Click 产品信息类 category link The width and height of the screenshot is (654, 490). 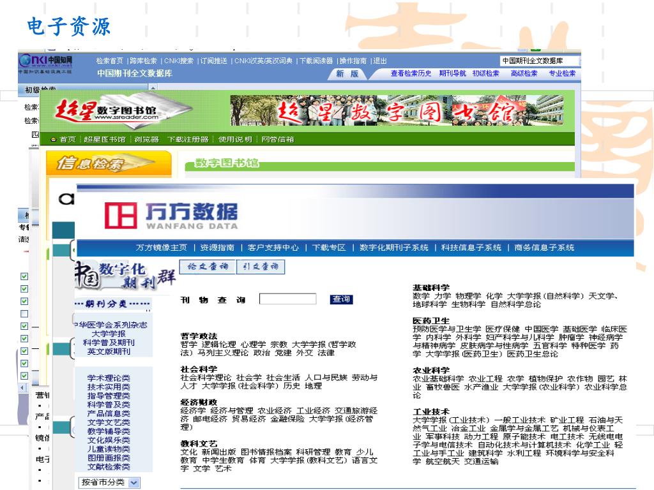109,413
